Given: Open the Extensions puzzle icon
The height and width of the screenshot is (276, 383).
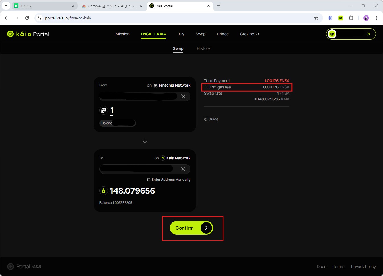Looking at the screenshot, I should point(351,18).
